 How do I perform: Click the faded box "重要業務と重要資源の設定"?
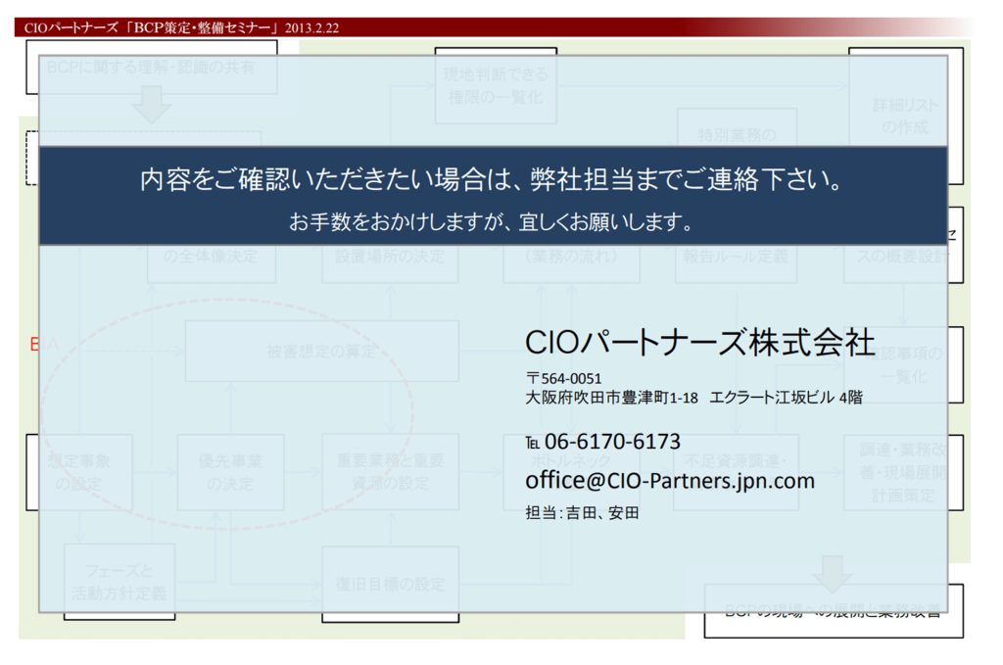tap(390, 472)
